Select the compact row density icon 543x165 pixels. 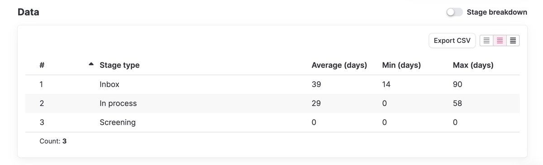(x=513, y=41)
